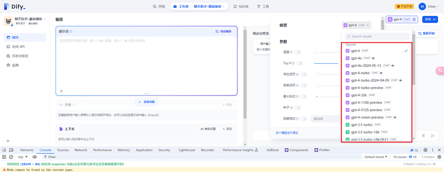Toggle the 回复格式 parameter switch
Viewport: 444px width, 174px height.
(304, 119)
